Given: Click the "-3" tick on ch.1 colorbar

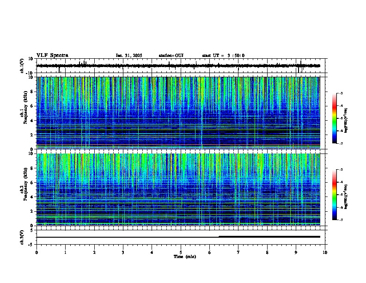Looking at the screenshot, I should point(341,93).
